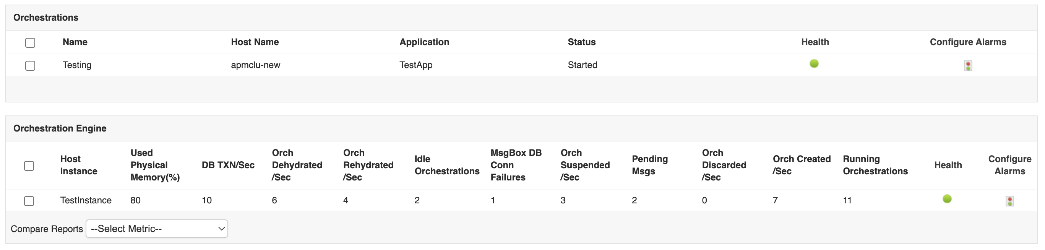Screen dimensions: 1045x250
Task: Check the Testing orchestration row checkbox
Action: [31, 66]
